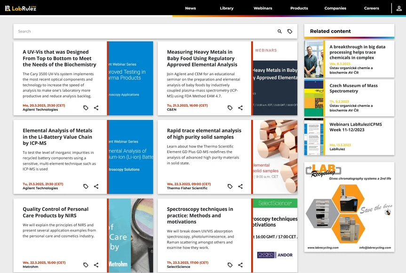406x273 pixels.
Task: Click tag icon on Li-Battery ICP-MS card
Action: tap(86, 186)
